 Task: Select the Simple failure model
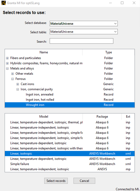(x=70, y=164)
